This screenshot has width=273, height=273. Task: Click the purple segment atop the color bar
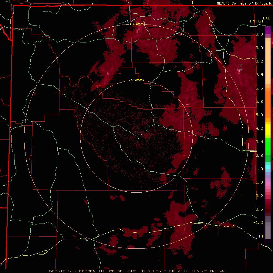[268, 30]
